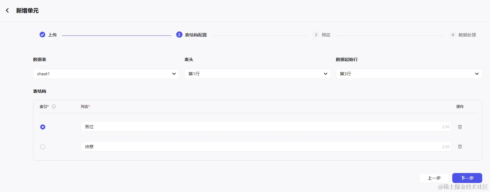Go to step 3 预览
Image resolution: width=490 pixels, height=192 pixels.
pyautogui.click(x=322, y=35)
